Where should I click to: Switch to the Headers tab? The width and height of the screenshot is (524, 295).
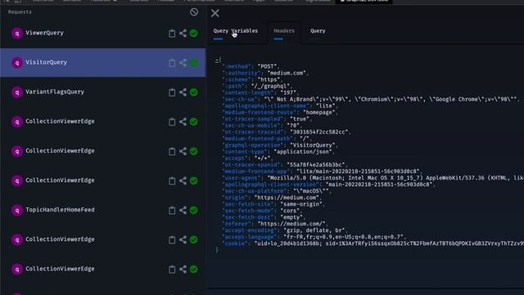(284, 31)
